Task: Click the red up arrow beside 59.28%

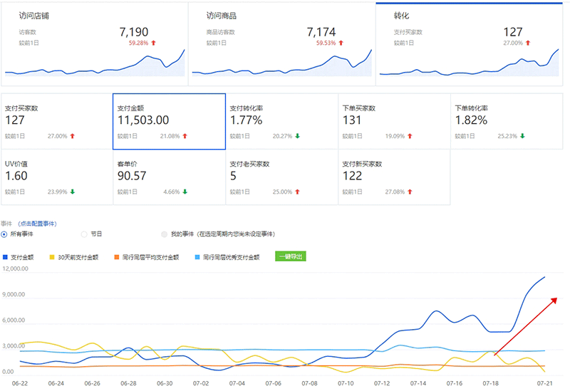Action: [153, 43]
